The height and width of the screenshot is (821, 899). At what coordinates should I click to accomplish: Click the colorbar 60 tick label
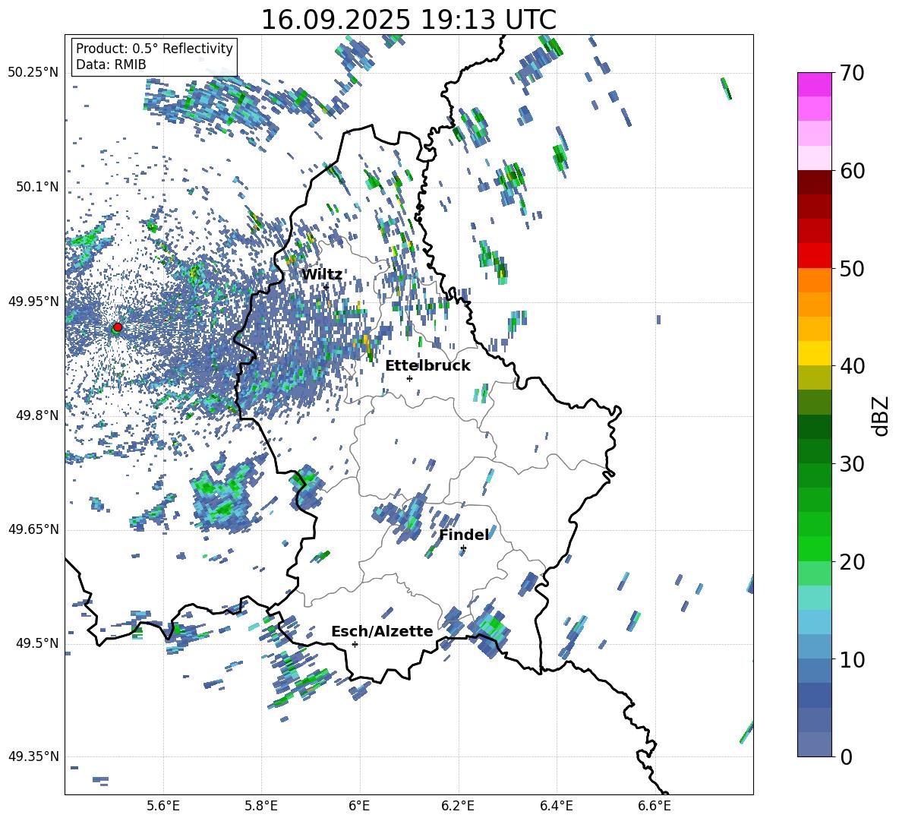click(853, 171)
